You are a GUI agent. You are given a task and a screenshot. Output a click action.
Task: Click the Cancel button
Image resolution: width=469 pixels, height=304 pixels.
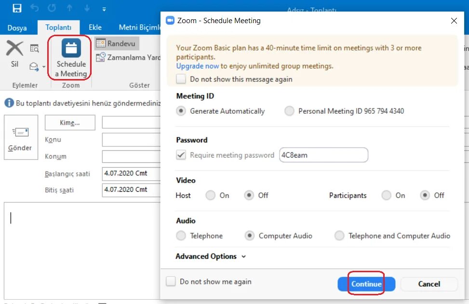coord(429,284)
